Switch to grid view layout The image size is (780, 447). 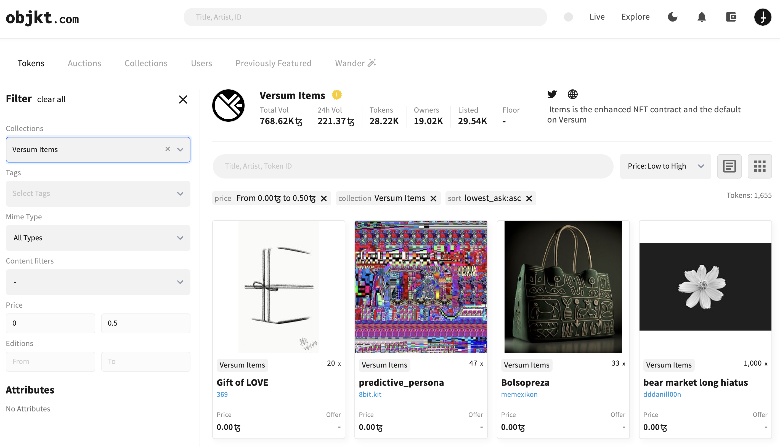coord(759,166)
